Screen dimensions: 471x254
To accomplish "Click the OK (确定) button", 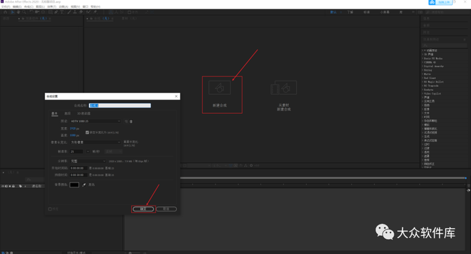I will [x=143, y=209].
